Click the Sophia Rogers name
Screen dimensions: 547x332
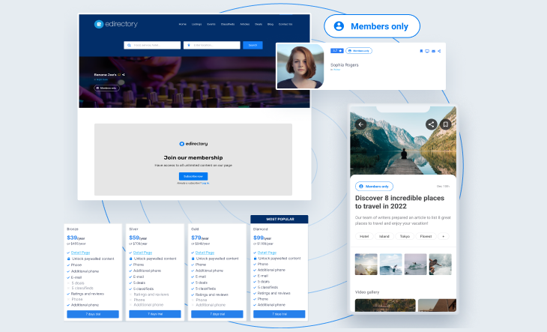(x=345, y=65)
